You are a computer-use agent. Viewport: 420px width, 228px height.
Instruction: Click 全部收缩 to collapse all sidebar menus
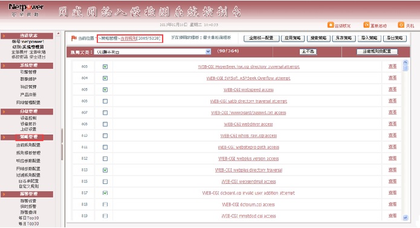tap(37, 52)
